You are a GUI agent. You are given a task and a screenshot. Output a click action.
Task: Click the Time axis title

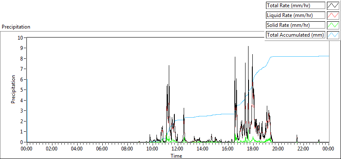[x=176, y=156]
